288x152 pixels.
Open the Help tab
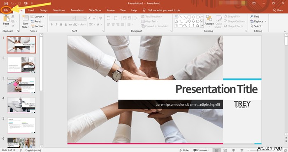[x=134, y=10]
